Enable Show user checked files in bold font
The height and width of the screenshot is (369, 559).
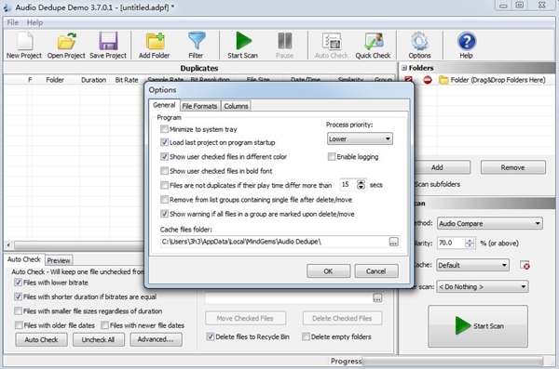pyautogui.click(x=164, y=171)
